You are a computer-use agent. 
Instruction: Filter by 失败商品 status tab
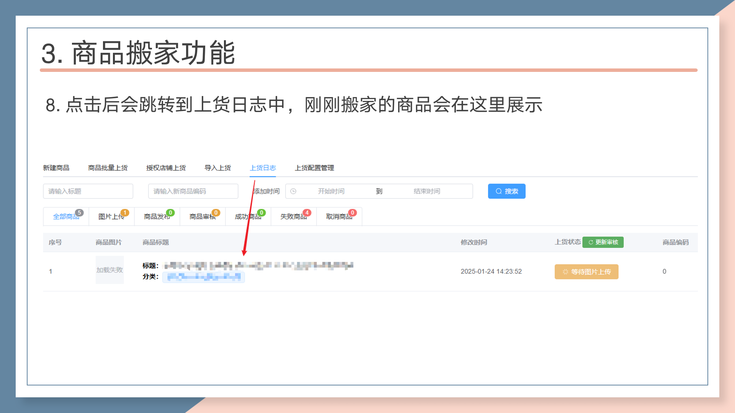click(x=293, y=217)
